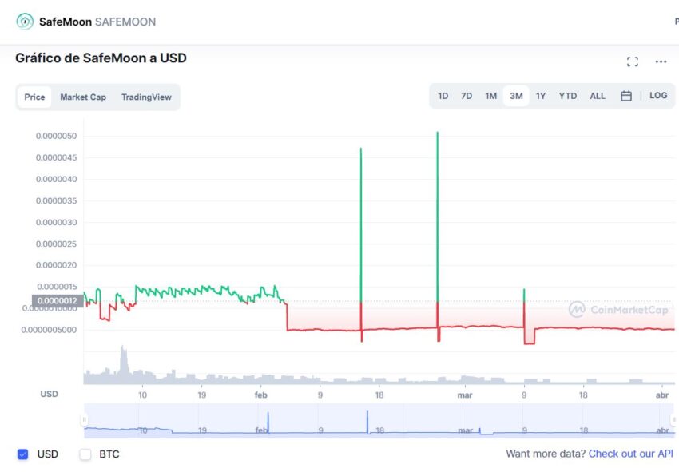679x472 pixels.
Task: Open the calendar date range picker
Action: click(626, 96)
